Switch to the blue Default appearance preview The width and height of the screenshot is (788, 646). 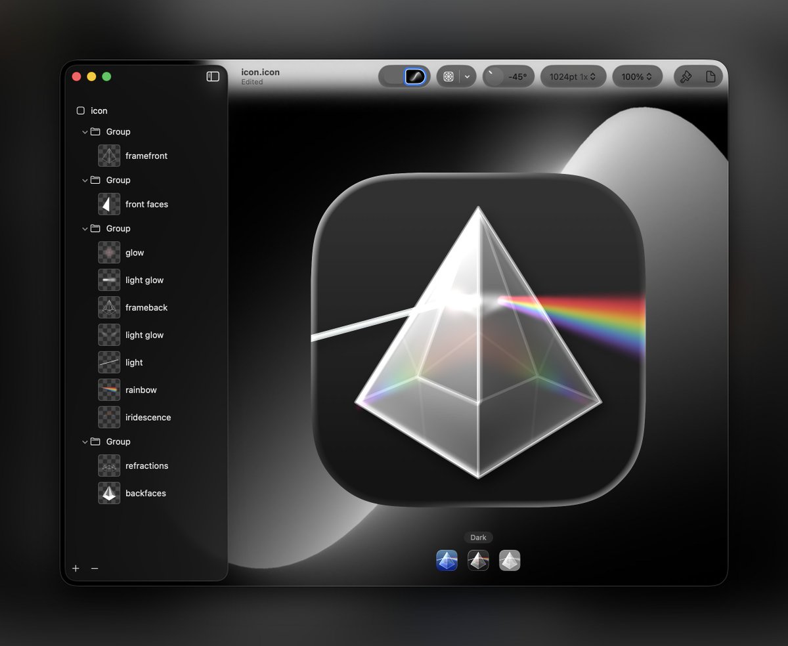click(447, 561)
